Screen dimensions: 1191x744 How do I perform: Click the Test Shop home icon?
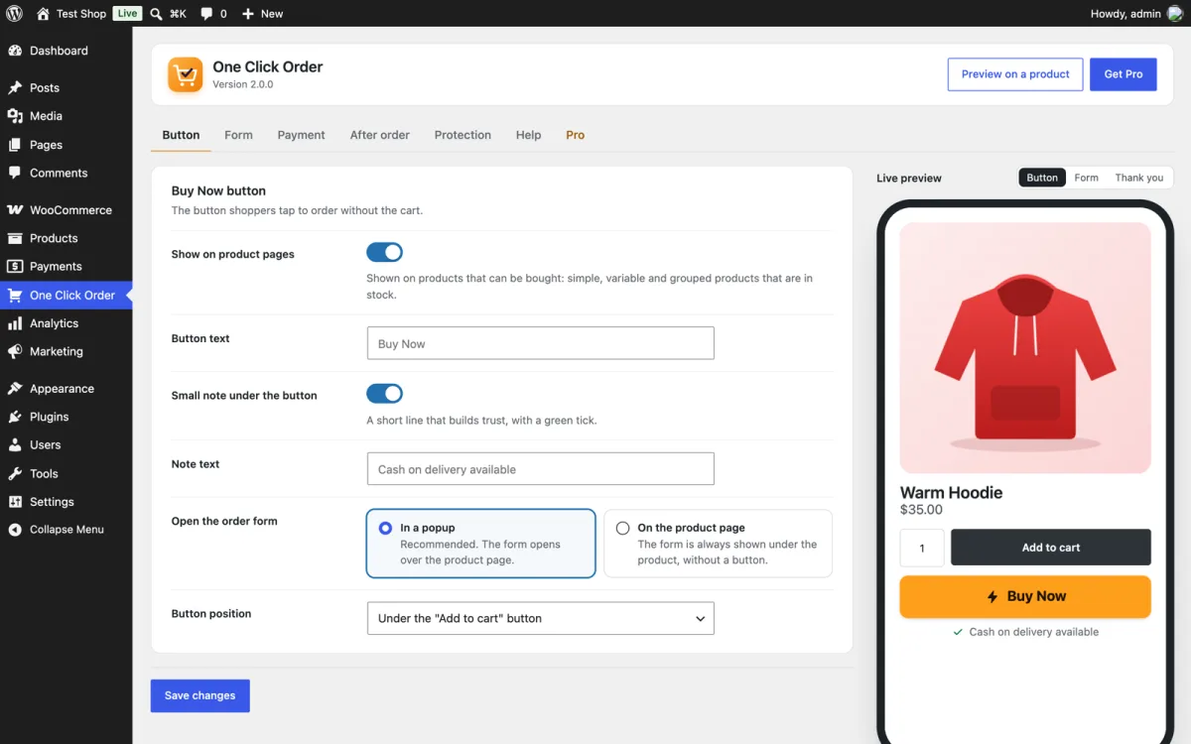click(x=43, y=14)
